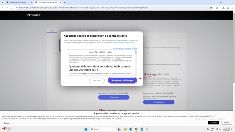Close the McAfee Protection Center tab

[x=31, y=3]
